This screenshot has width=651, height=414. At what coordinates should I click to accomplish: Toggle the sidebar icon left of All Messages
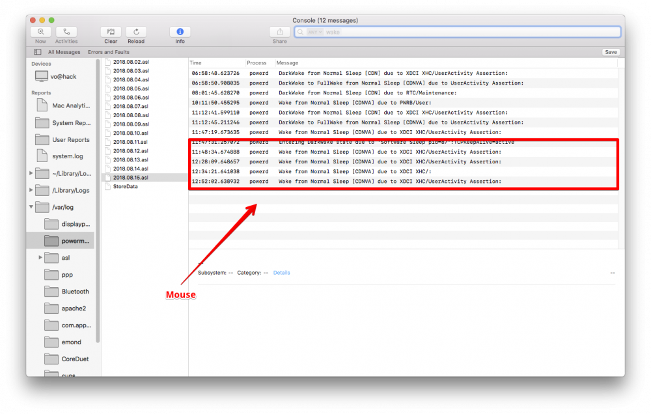37,52
